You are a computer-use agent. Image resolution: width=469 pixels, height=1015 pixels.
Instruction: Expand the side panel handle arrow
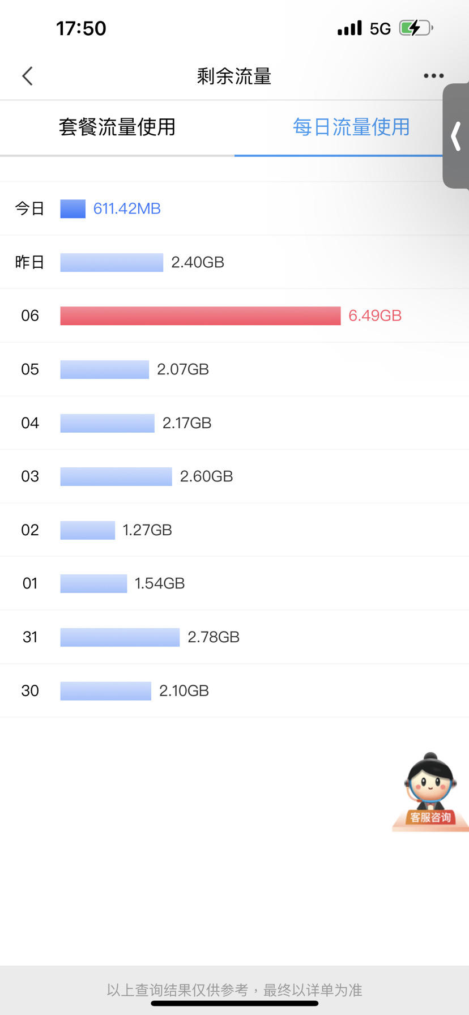[456, 136]
